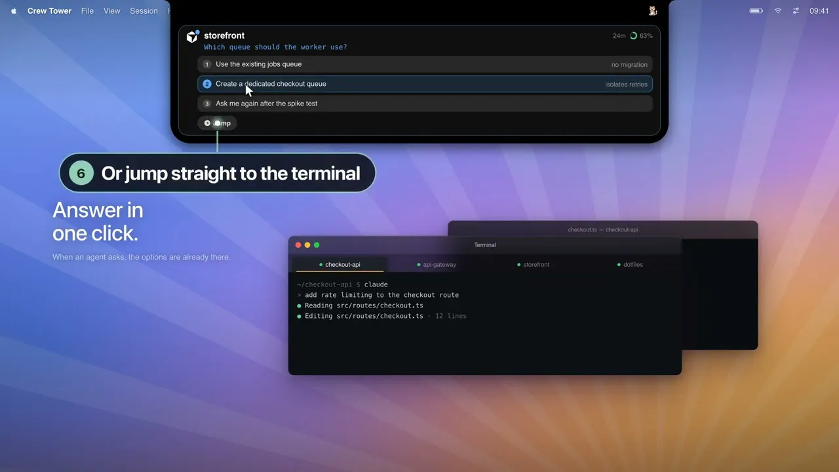Open the Wi-Fi menu bar icon
839x472 pixels.
coord(778,10)
